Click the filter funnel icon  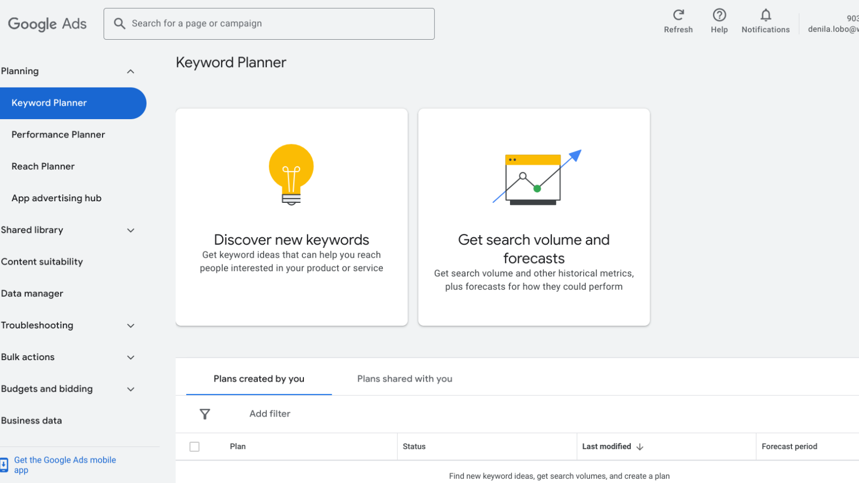205,414
